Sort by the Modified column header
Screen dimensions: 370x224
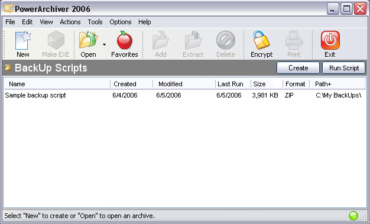pyautogui.click(x=184, y=84)
